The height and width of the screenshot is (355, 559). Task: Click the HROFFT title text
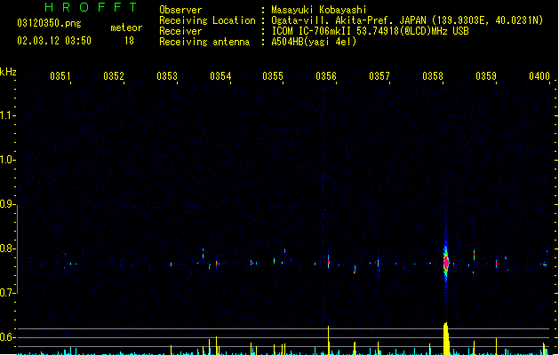coord(92,7)
